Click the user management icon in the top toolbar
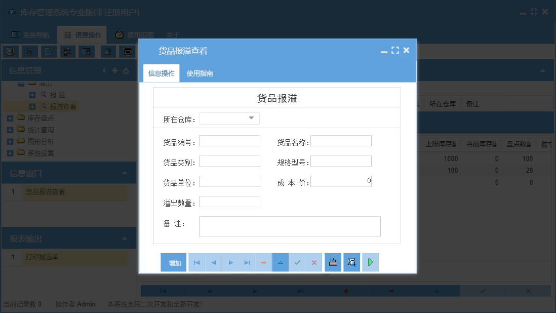The image size is (556, 313). [67, 51]
